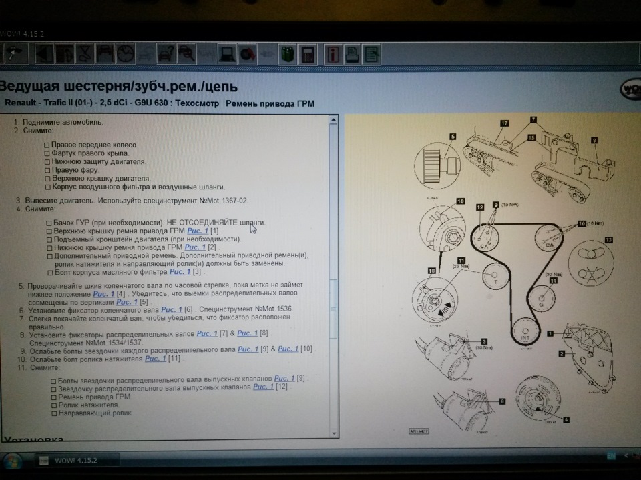Open the repair manual book icon
The image size is (641, 480).
[x=65, y=53]
